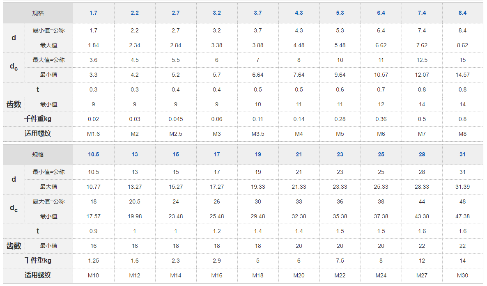The width and height of the screenshot is (487, 286).
Task: Click the blue 1.7 spec header link
Action: coord(93,13)
